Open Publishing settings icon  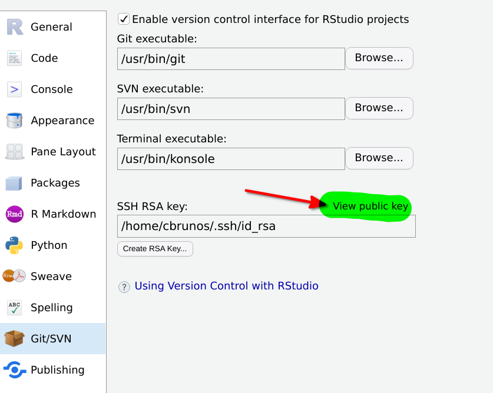click(15, 369)
